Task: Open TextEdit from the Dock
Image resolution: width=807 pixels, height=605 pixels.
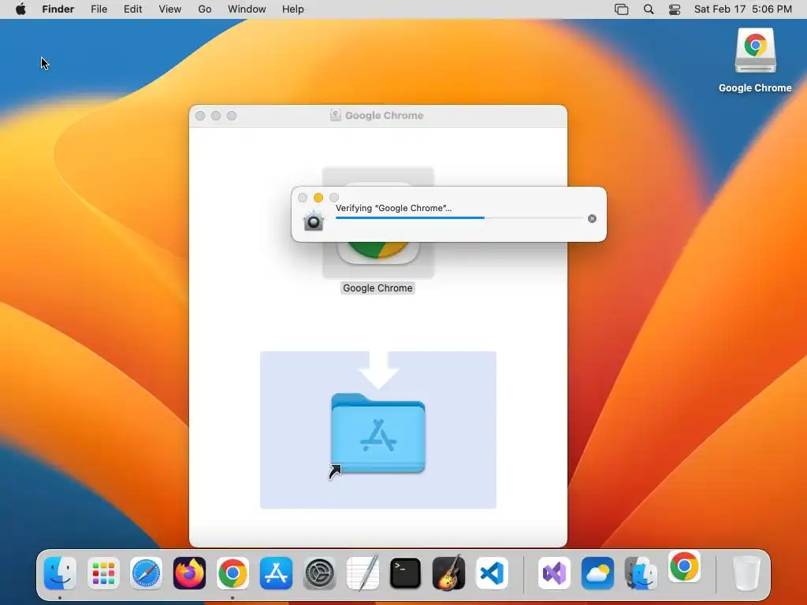Action: coord(363,573)
